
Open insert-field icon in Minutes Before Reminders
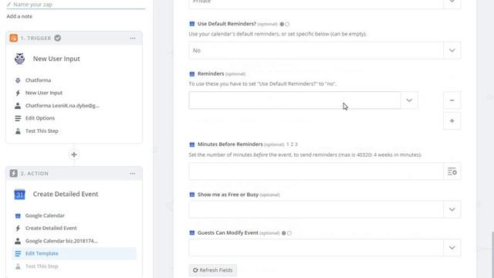pos(452,171)
